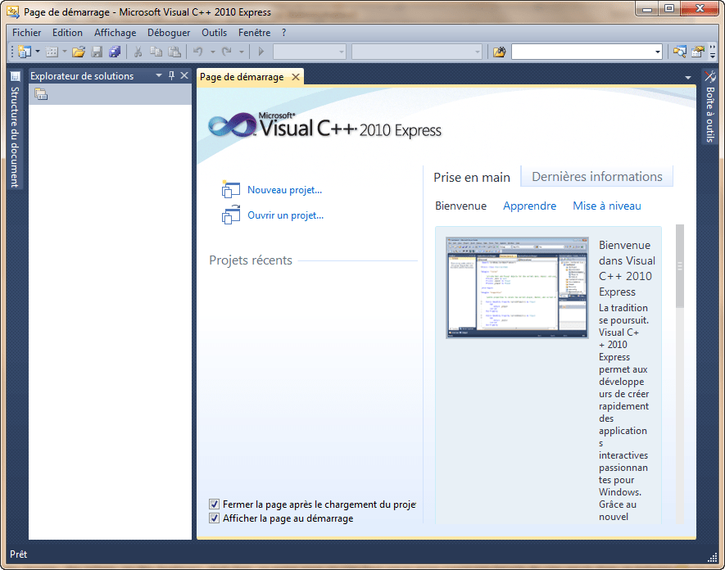Viewport: 725px width, 570px height.
Task: Click the Save floppy disk icon
Action: click(x=97, y=52)
